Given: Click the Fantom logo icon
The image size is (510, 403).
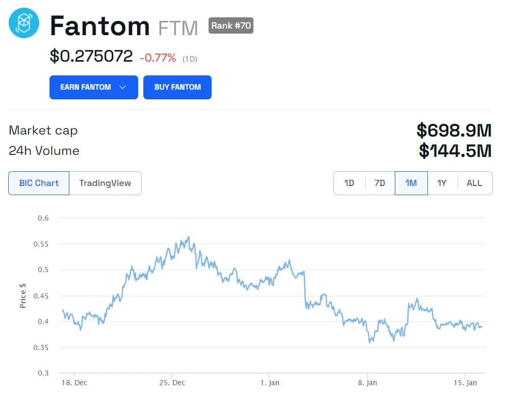Looking at the screenshot, I should [x=23, y=23].
